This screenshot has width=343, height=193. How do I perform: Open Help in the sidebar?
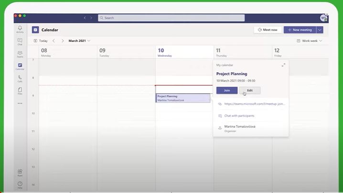coord(20,184)
